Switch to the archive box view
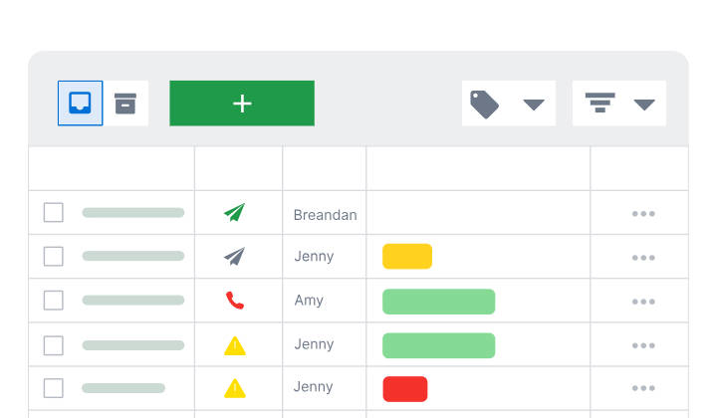 coord(125,104)
